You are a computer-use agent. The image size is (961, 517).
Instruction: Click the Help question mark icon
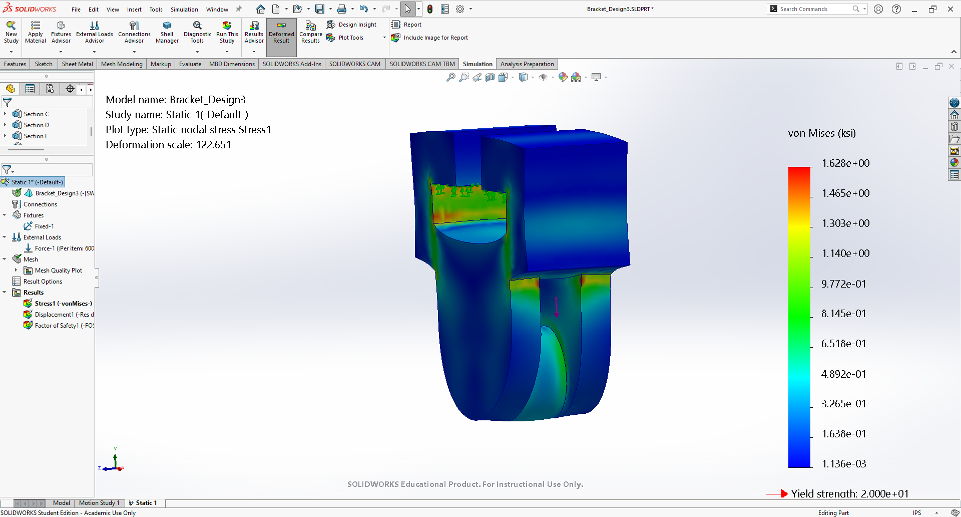896,9
